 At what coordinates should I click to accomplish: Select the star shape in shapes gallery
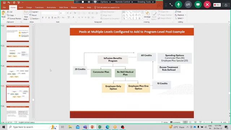tap(139, 18)
